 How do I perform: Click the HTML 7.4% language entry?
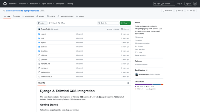point(139,89)
